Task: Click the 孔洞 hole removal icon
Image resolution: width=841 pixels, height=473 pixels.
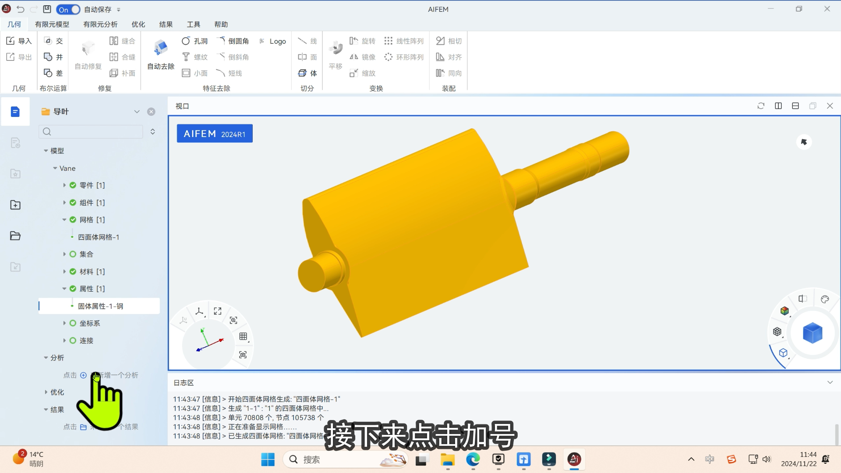Action: coord(186,41)
